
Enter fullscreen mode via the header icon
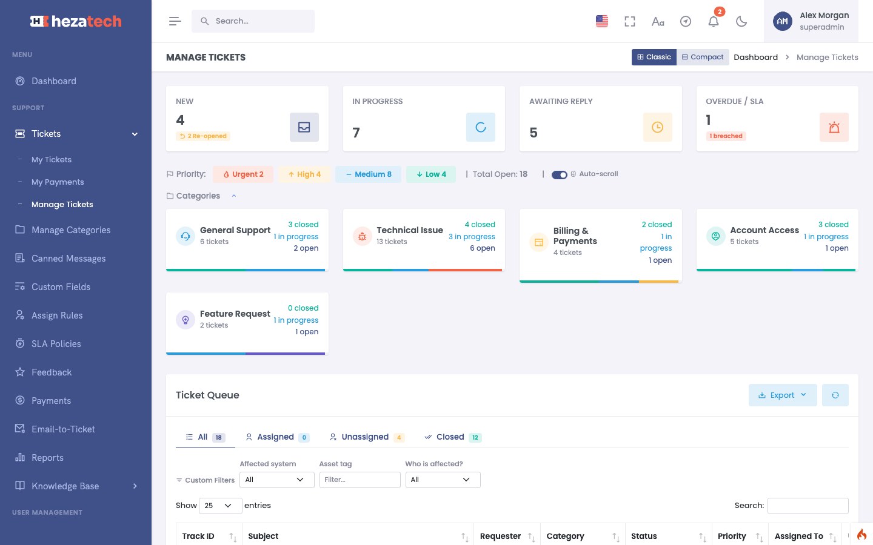(630, 21)
